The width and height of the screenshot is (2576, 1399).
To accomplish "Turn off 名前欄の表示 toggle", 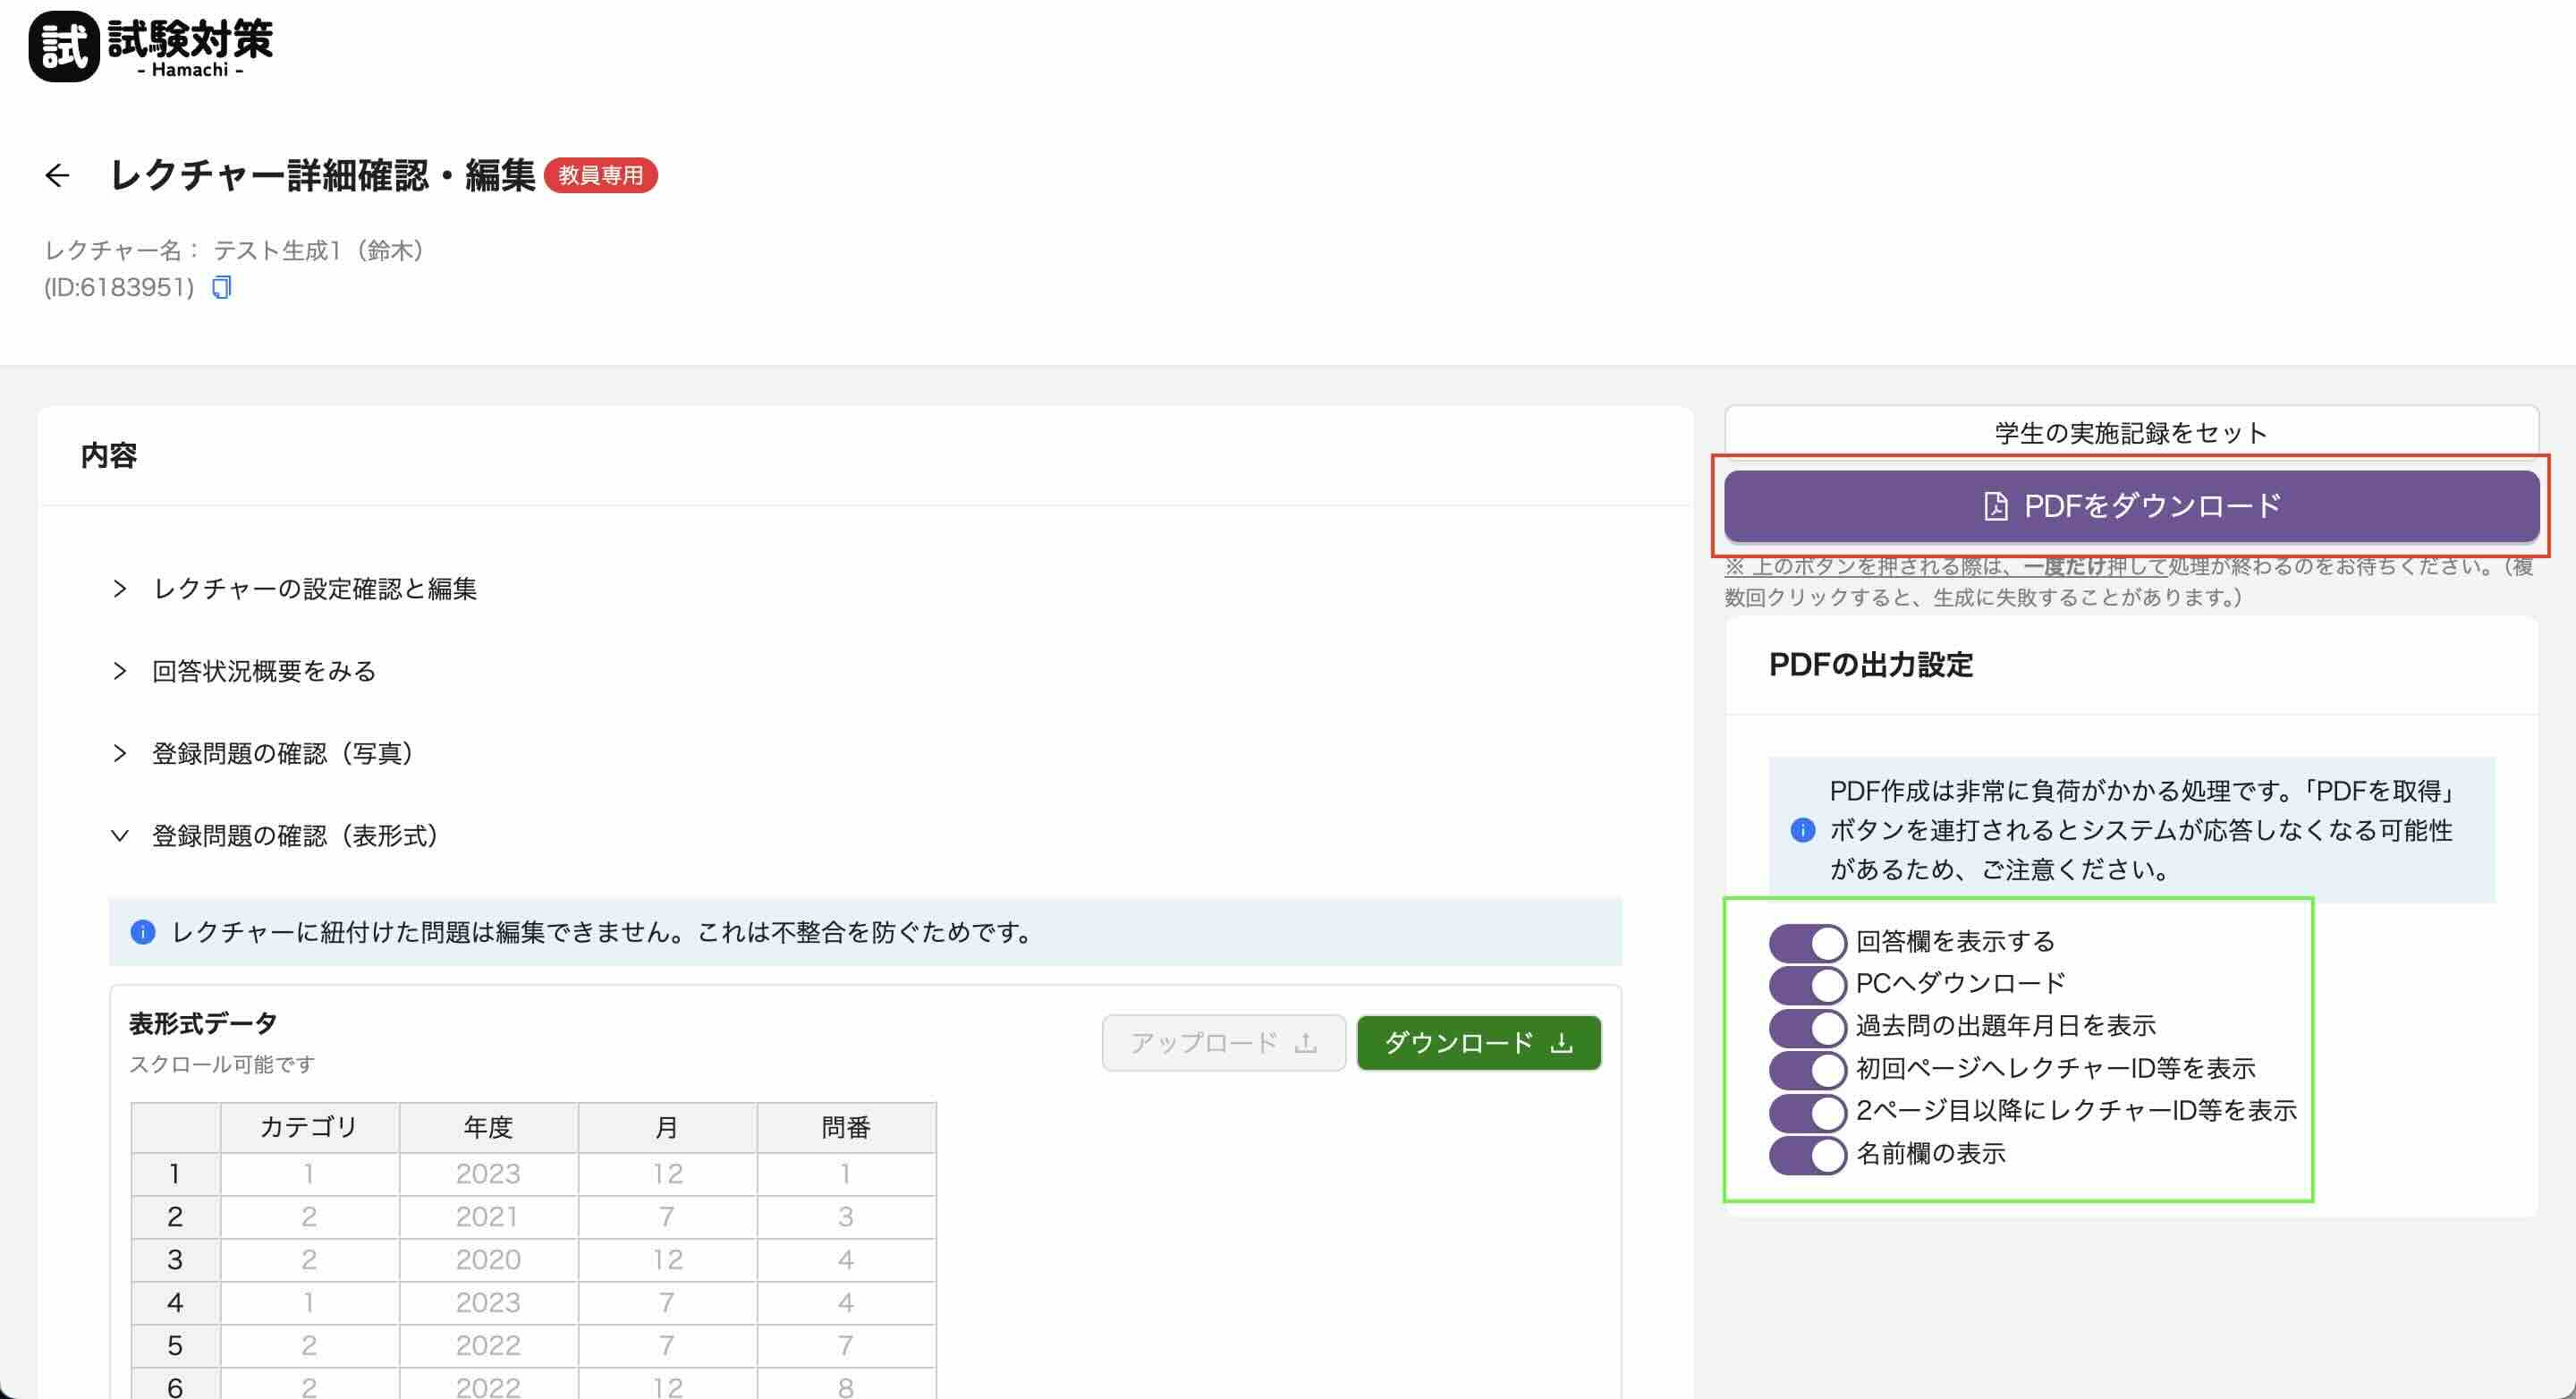I will [1806, 1154].
